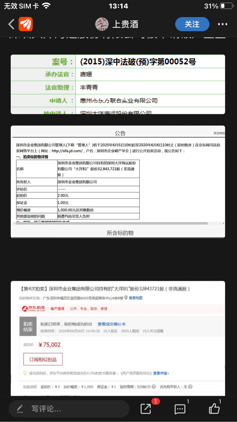Tap the 税费均由买受人负担 cell

coord(98,216)
